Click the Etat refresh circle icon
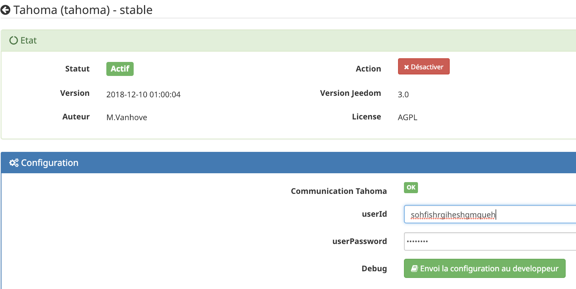 (x=14, y=40)
